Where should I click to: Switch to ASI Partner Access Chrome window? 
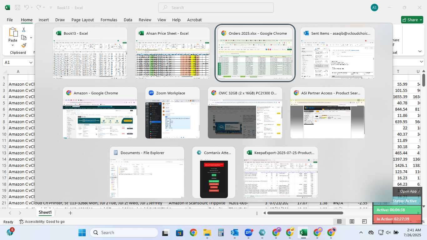pyautogui.click(x=328, y=113)
